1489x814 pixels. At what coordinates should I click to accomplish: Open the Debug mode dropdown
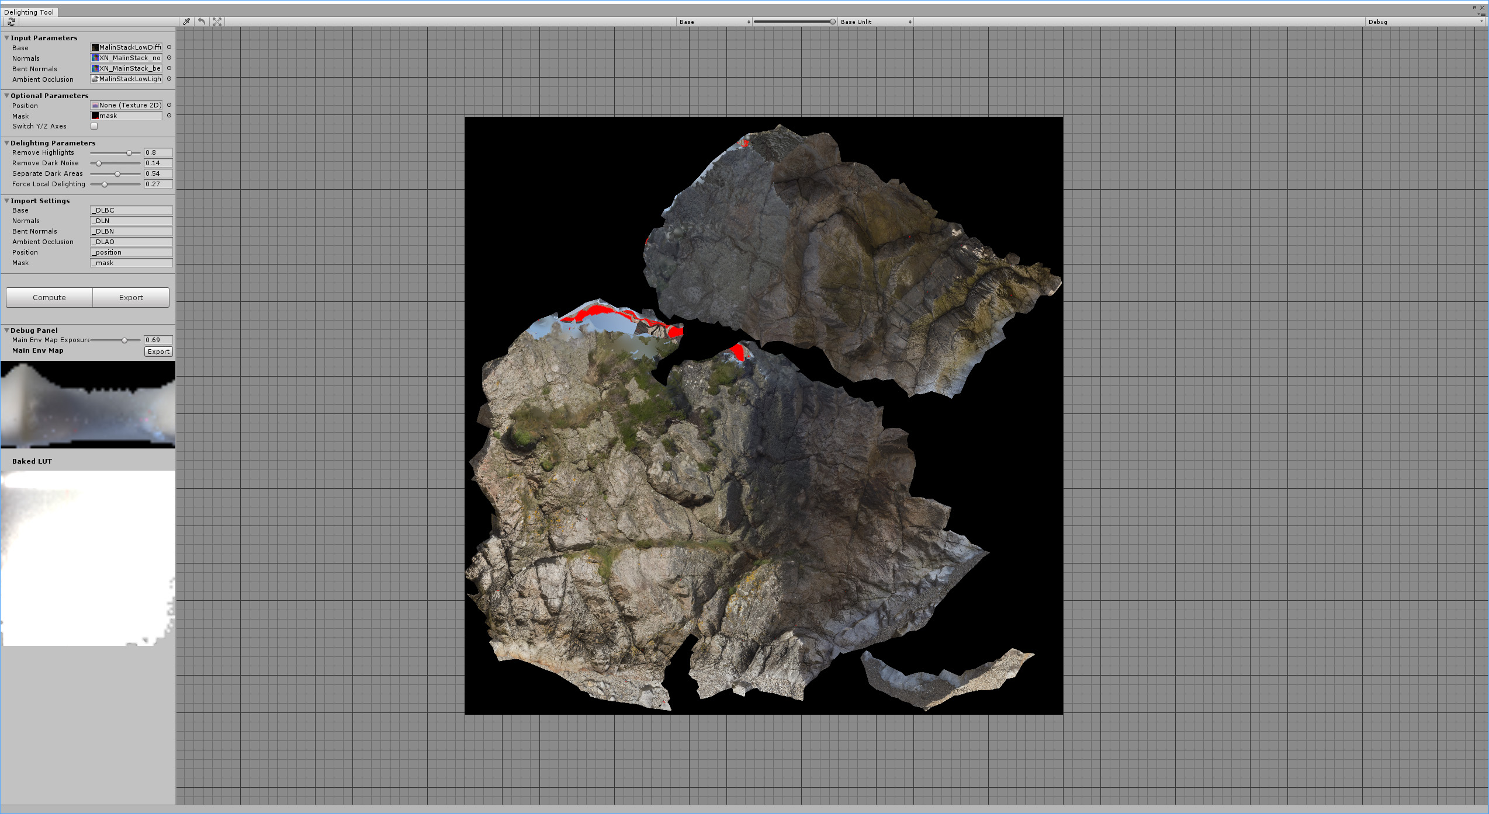click(x=1425, y=22)
